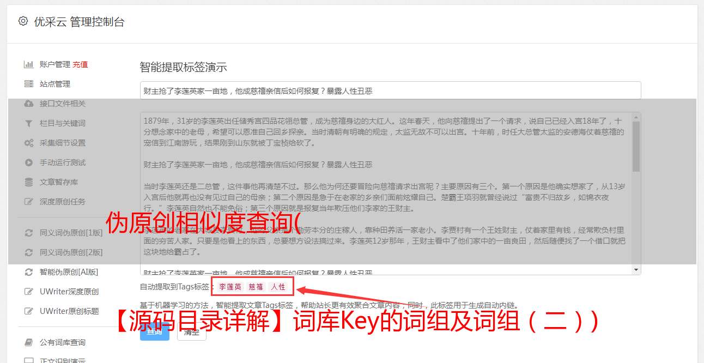Go to UWriter原创标题 in the sidebar

click(69, 311)
